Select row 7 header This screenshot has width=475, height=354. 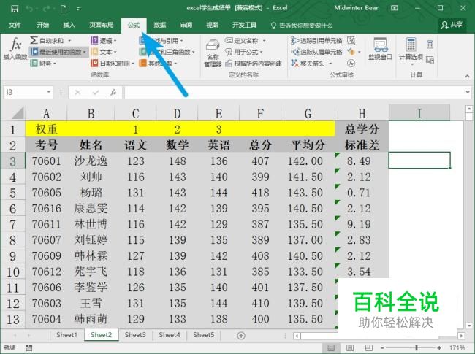click(x=12, y=225)
